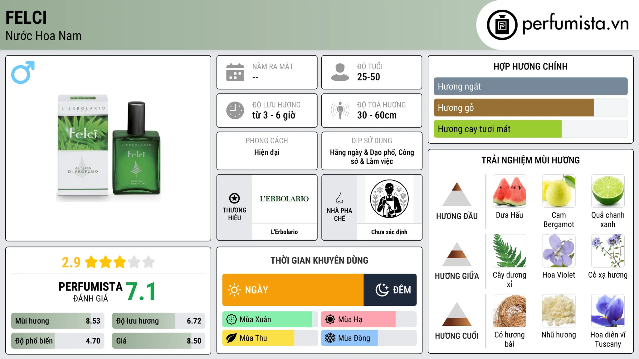639x359 pixels.
Task: Click the Hợp hương chính heading
Action: pyautogui.click(x=530, y=66)
